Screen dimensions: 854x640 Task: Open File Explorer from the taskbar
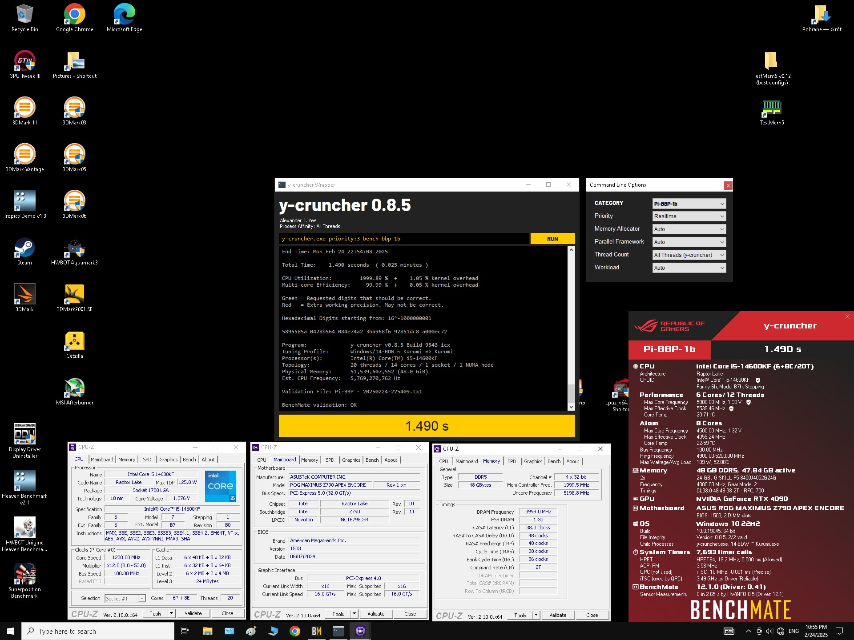point(208,631)
